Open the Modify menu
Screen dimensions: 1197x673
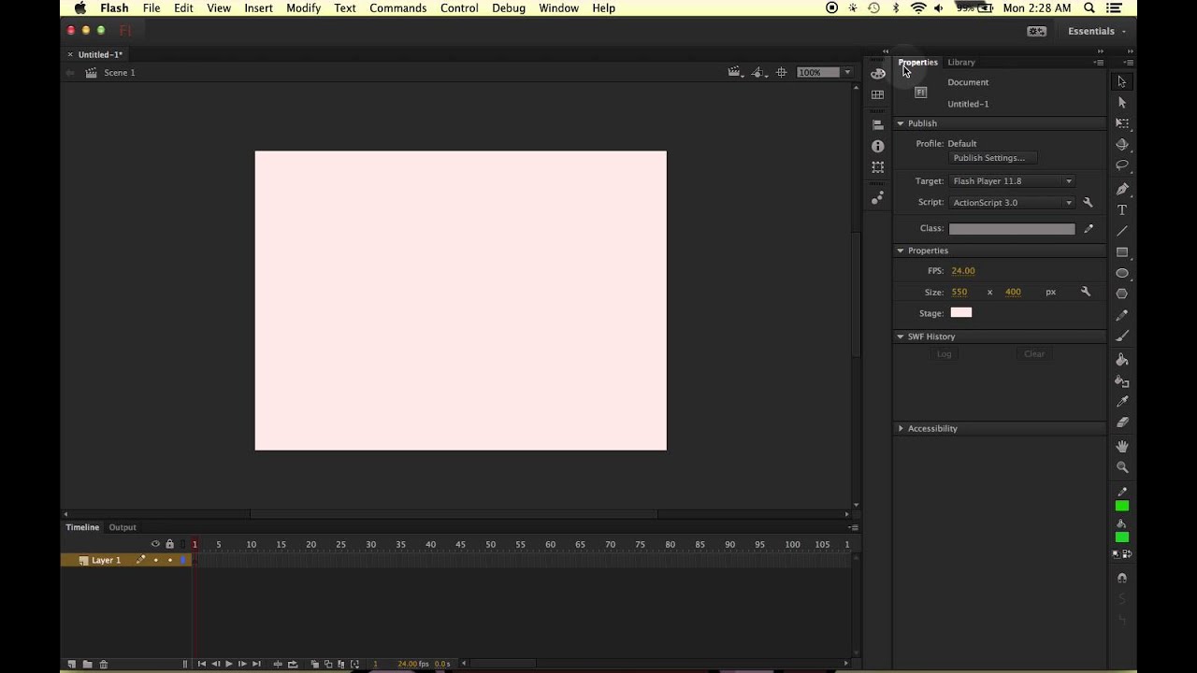pos(303,8)
